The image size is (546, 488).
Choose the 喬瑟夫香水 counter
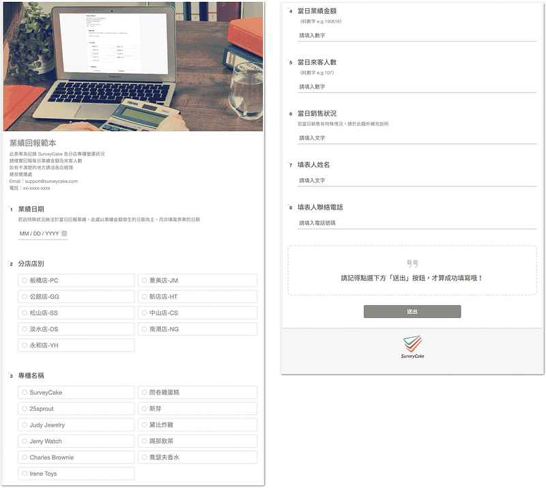click(x=197, y=457)
